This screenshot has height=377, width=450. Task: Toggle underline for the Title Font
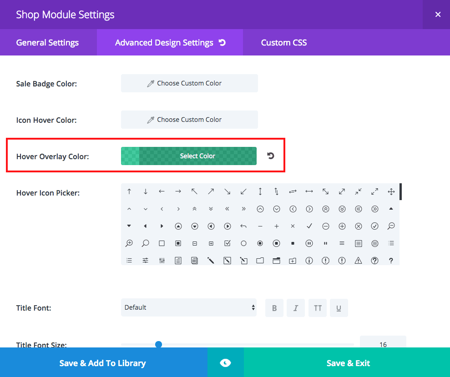click(339, 308)
